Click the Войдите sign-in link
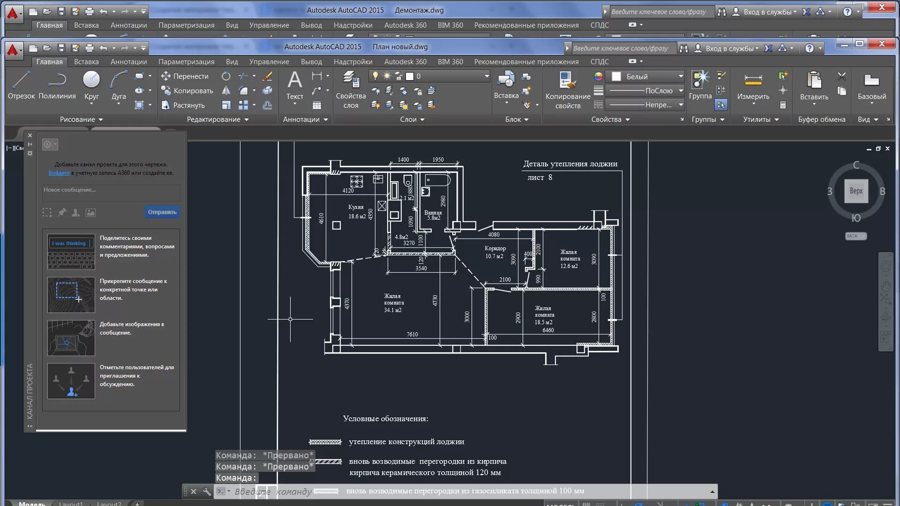Viewport: 900px width, 506px height. tap(59, 173)
